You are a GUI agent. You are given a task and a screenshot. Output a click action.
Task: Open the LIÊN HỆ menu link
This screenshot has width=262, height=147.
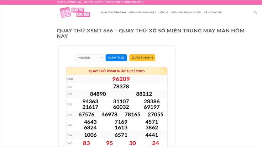click(163, 12)
